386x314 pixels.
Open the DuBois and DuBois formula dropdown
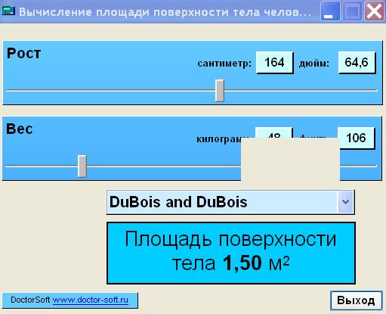[x=230, y=202]
